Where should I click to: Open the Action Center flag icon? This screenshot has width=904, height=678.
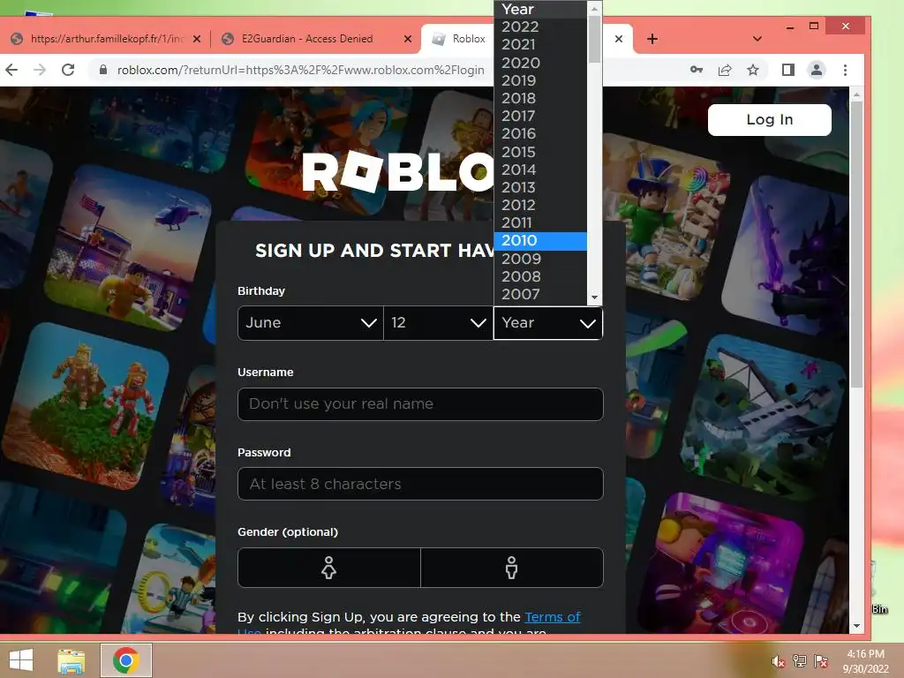pyautogui.click(x=821, y=661)
